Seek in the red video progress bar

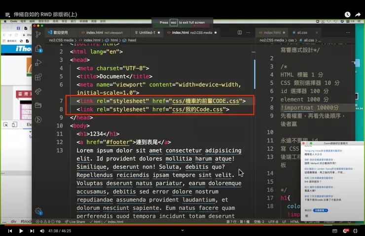click(182, 225)
